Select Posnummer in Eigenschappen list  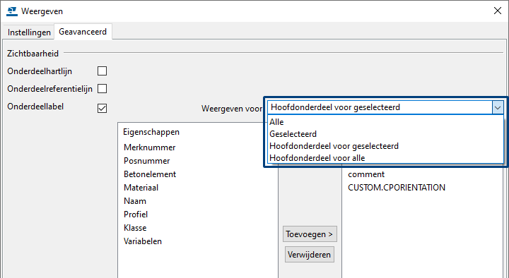pyautogui.click(x=147, y=161)
